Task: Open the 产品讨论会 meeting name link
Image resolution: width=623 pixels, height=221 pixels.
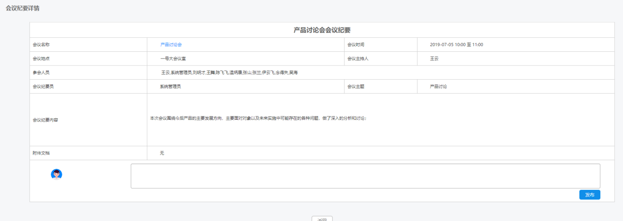Action: [x=171, y=45]
